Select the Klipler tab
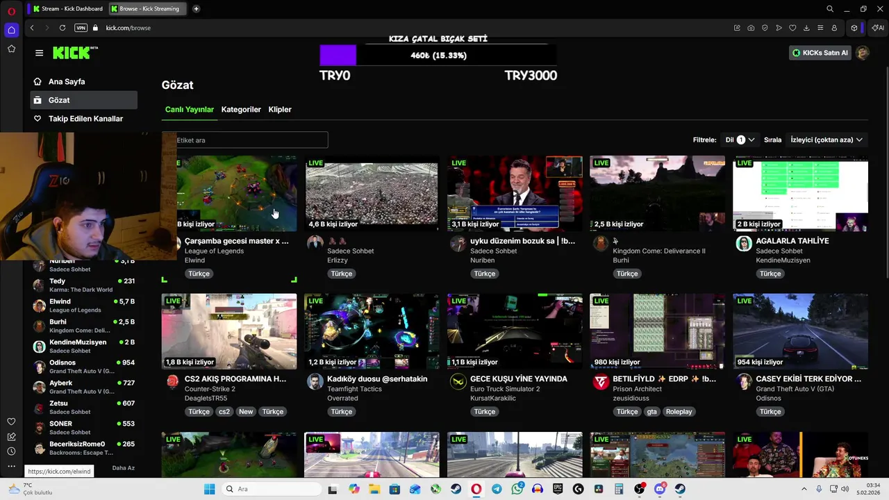This screenshot has width=889, height=500. tap(280, 110)
